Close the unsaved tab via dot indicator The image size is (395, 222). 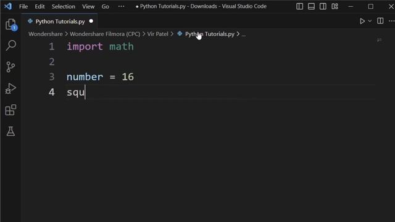click(x=91, y=21)
